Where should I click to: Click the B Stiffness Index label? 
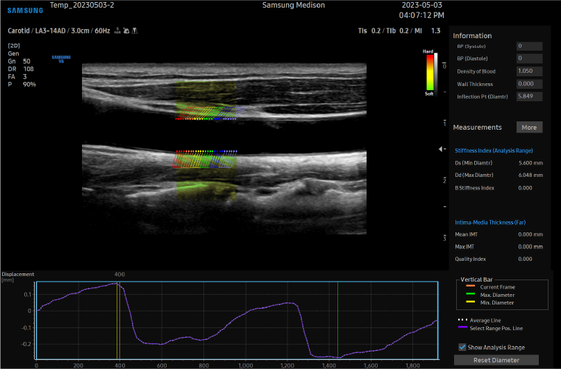[474, 188]
